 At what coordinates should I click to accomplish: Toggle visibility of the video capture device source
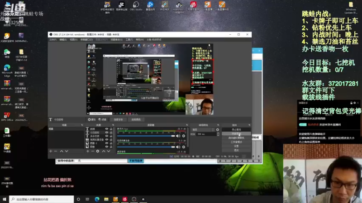(107, 139)
